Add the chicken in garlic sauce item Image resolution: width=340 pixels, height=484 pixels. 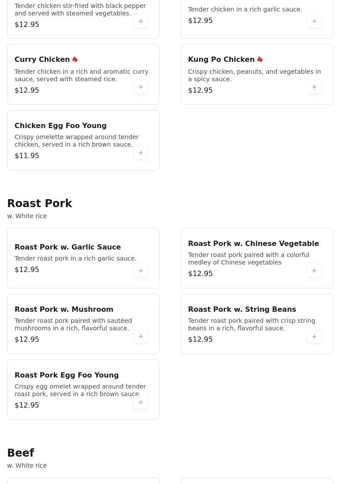(314, 21)
